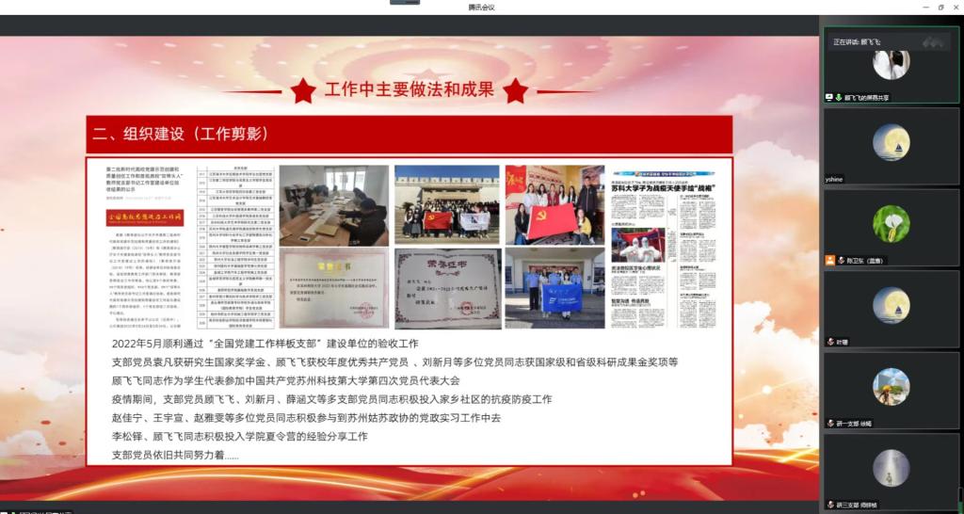Click the outdoor group photo on building steps
964x514 pixels.
[447, 204]
